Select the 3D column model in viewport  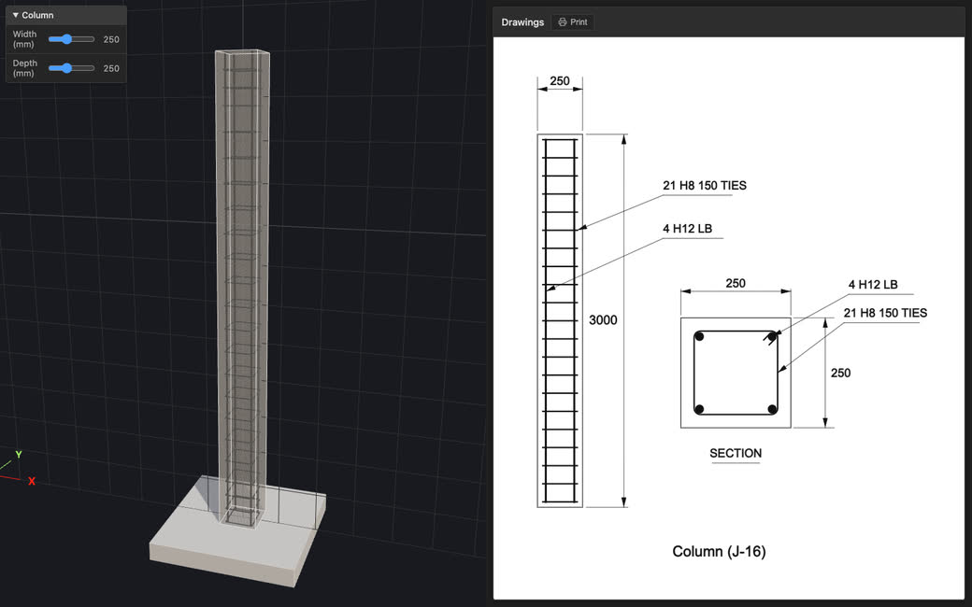point(242,288)
